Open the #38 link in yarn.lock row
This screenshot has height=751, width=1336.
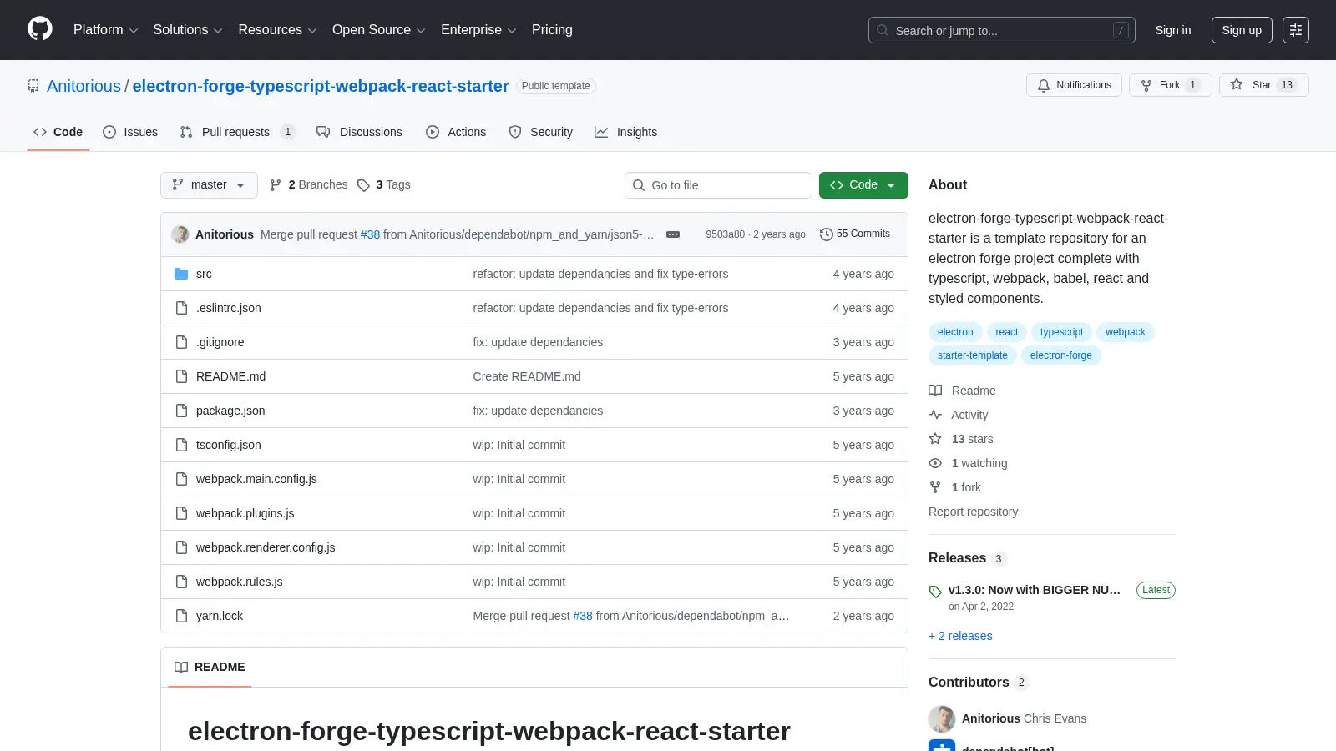tap(583, 616)
